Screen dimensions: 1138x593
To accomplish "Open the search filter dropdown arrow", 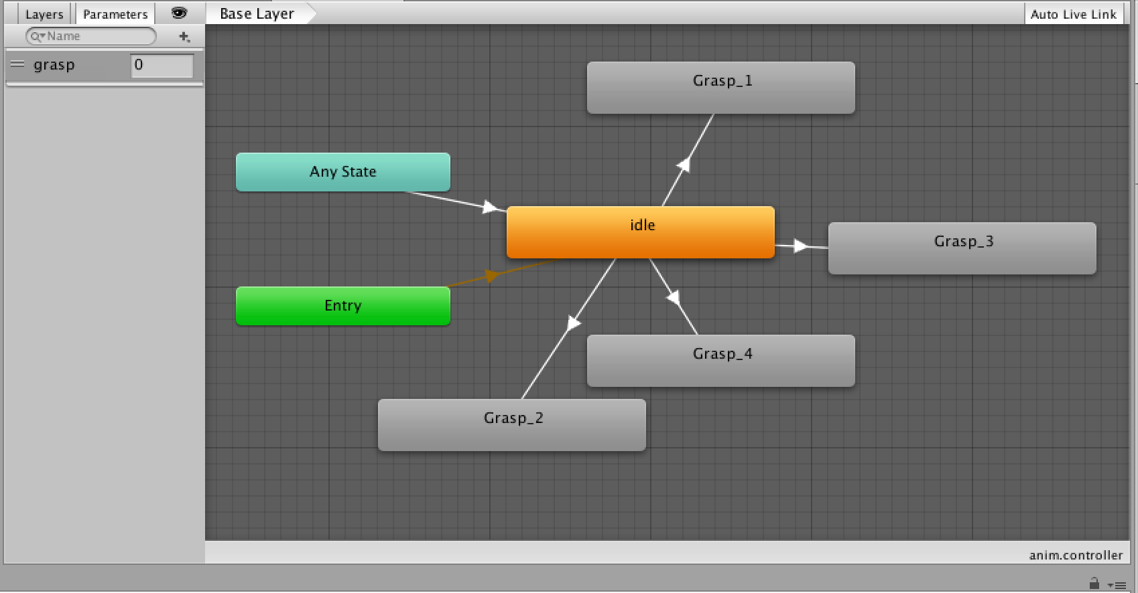I will click(x=38, y=37).
